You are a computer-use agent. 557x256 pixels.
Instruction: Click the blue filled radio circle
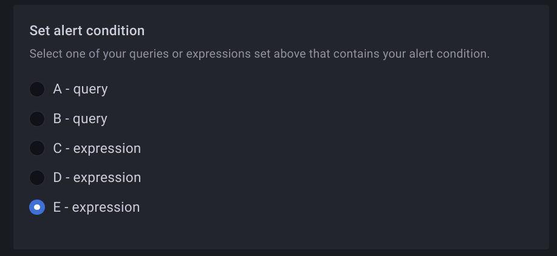[37, 207]
